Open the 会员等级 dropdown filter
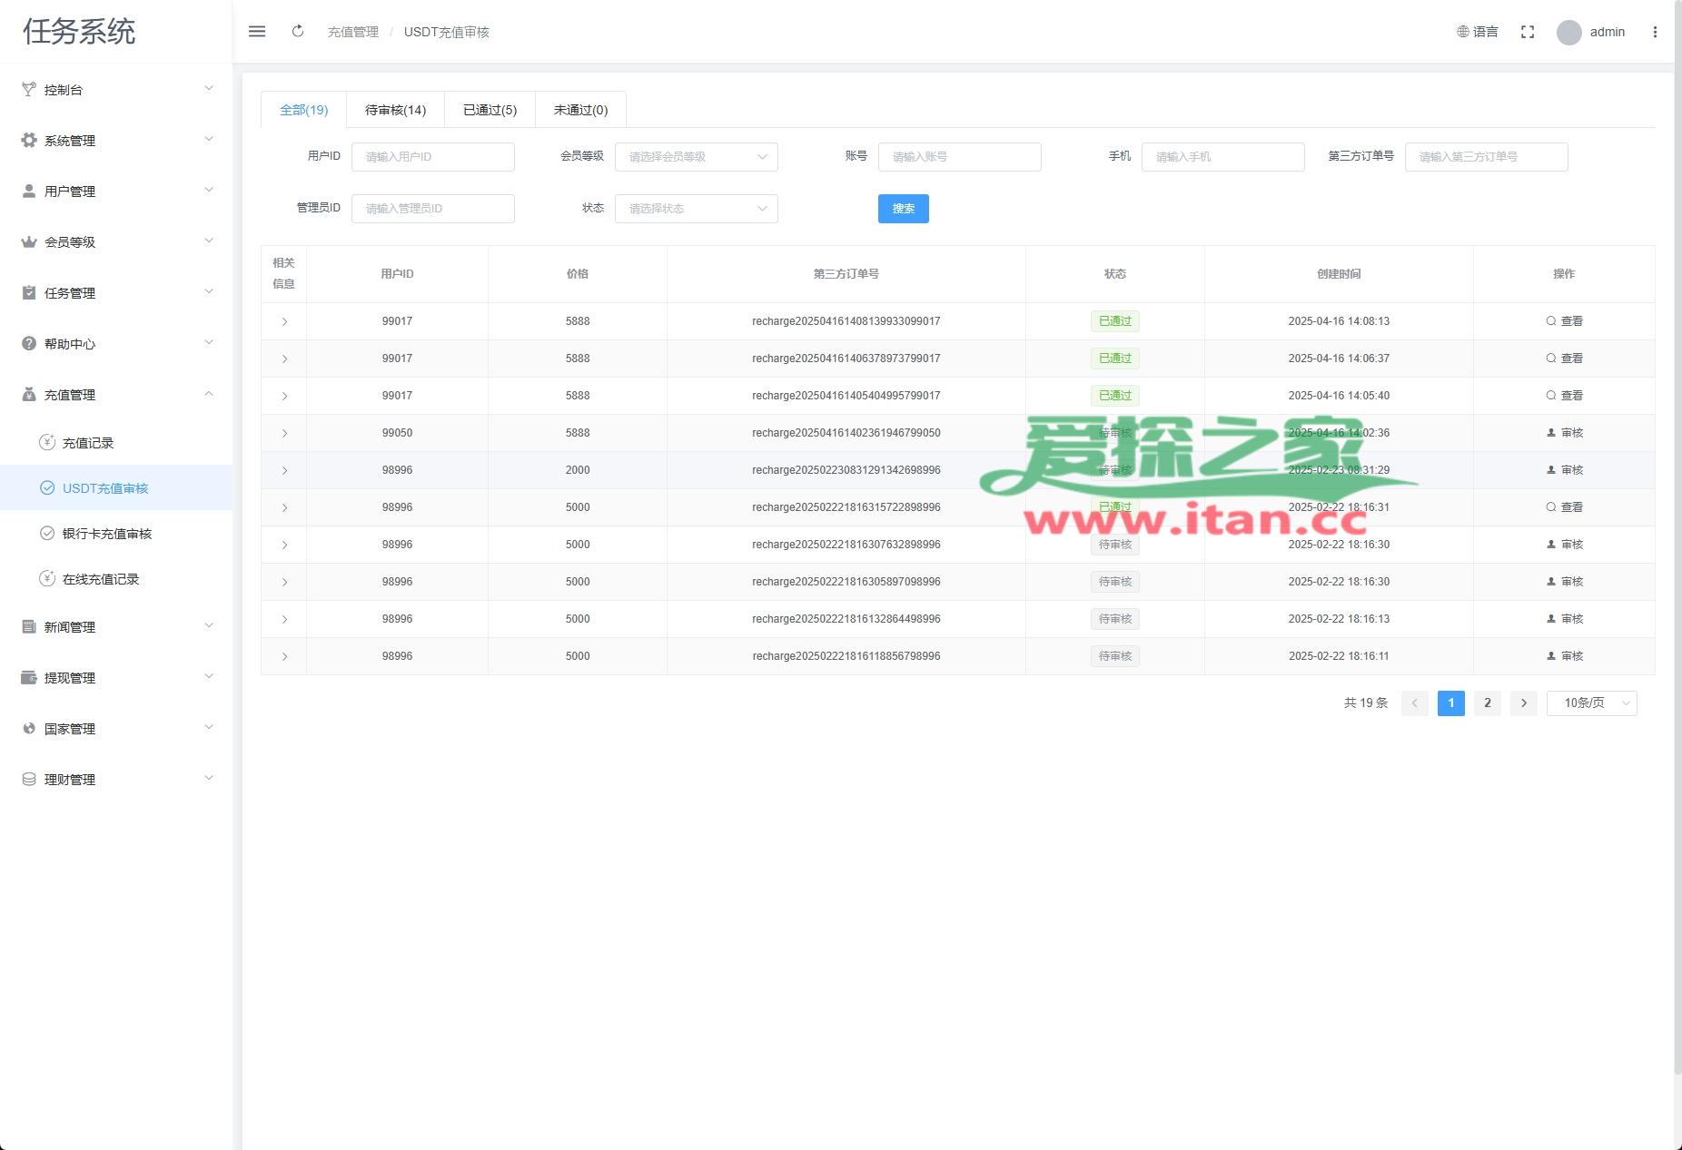Screen dimensions: 1682x1150 point(696,157)
